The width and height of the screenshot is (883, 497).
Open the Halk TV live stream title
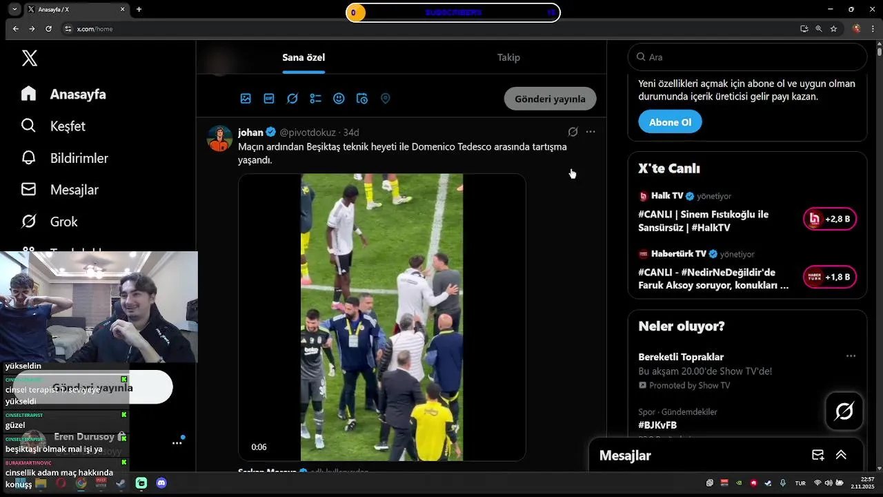pyautogui.click(x=704, y=221)
